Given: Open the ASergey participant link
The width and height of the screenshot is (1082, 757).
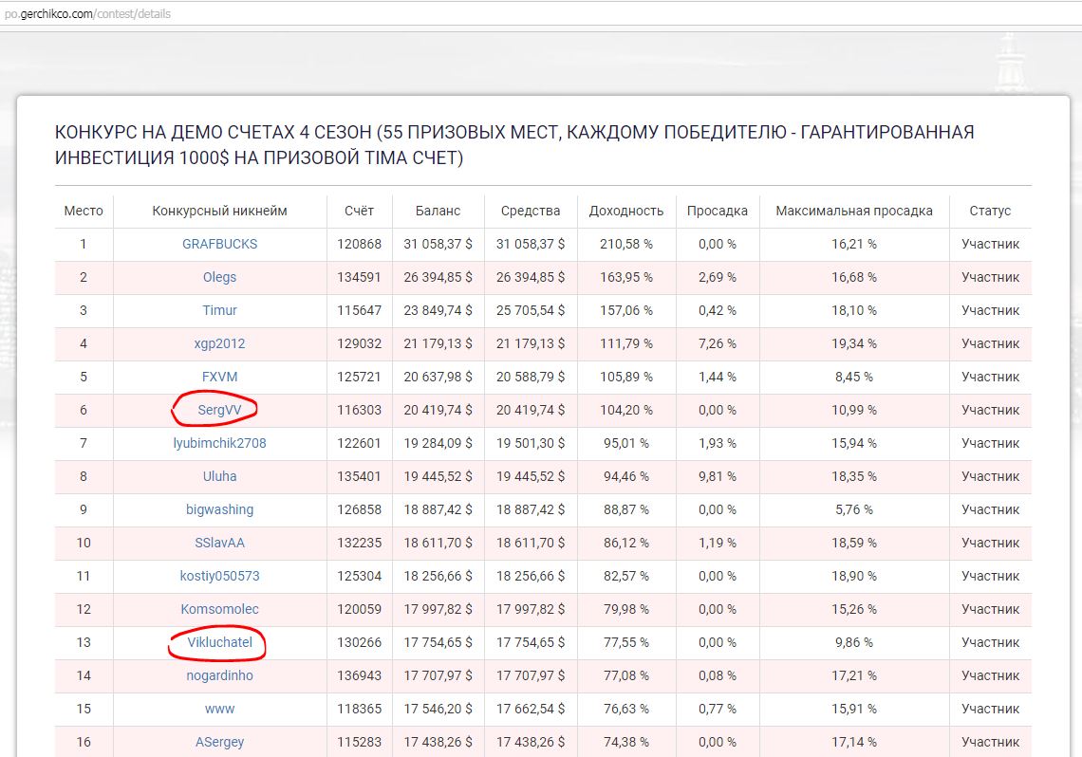Looking at the screenshot, I should [x=219, y=742].
